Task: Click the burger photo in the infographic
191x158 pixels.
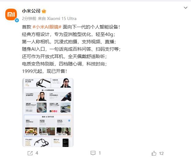Action: (x=31, y=131)
